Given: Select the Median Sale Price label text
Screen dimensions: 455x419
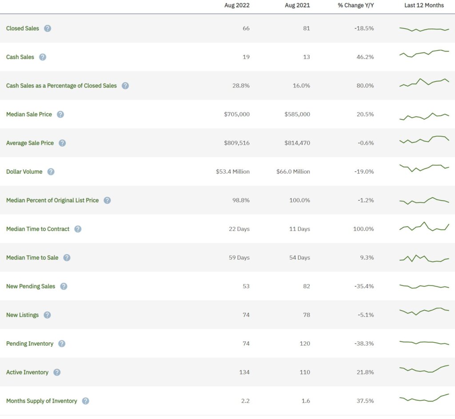Looking at the screenshot, I should click(x=29, y=115).
